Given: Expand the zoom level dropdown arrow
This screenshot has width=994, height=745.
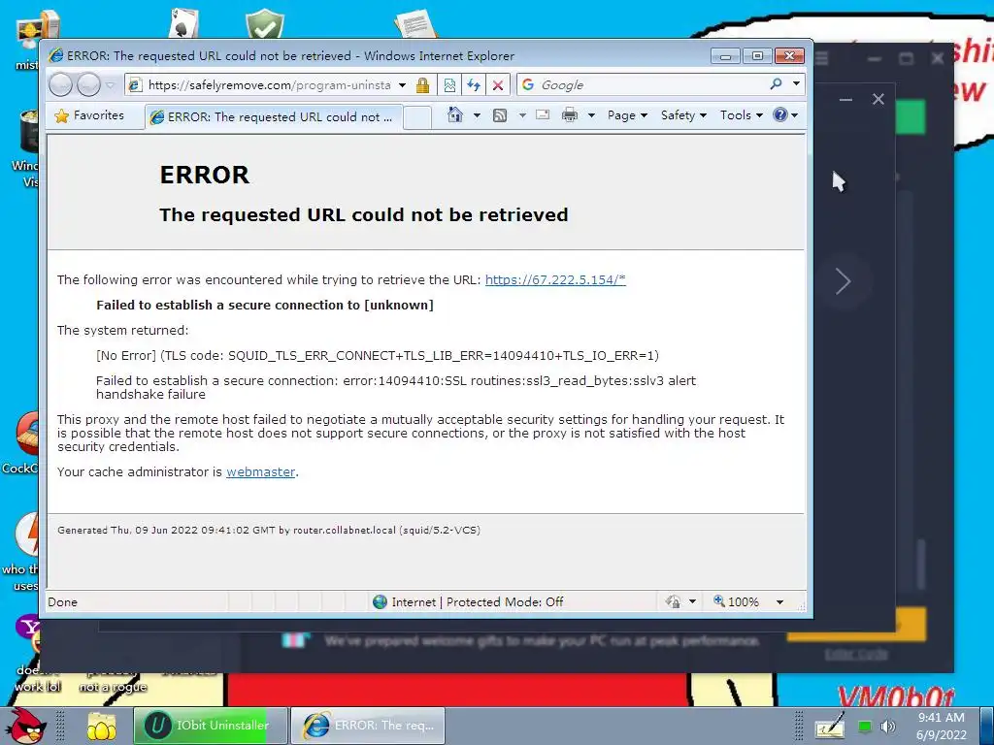Looking at the screenshot, I should coord(779,601).
